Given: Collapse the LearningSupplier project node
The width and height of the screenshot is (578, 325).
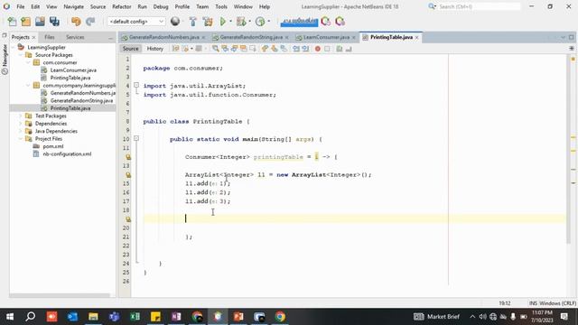Looking at the screenshot, I should point(14,47).
